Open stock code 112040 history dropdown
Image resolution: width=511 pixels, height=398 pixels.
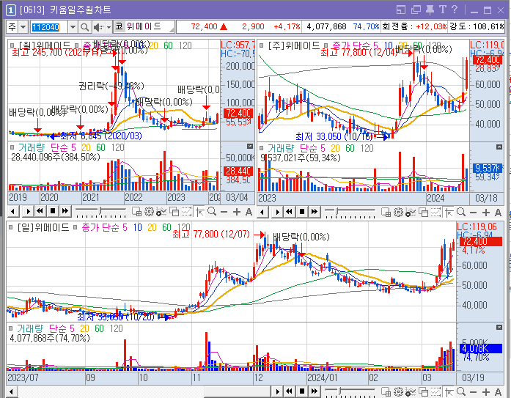coord(73,27)
